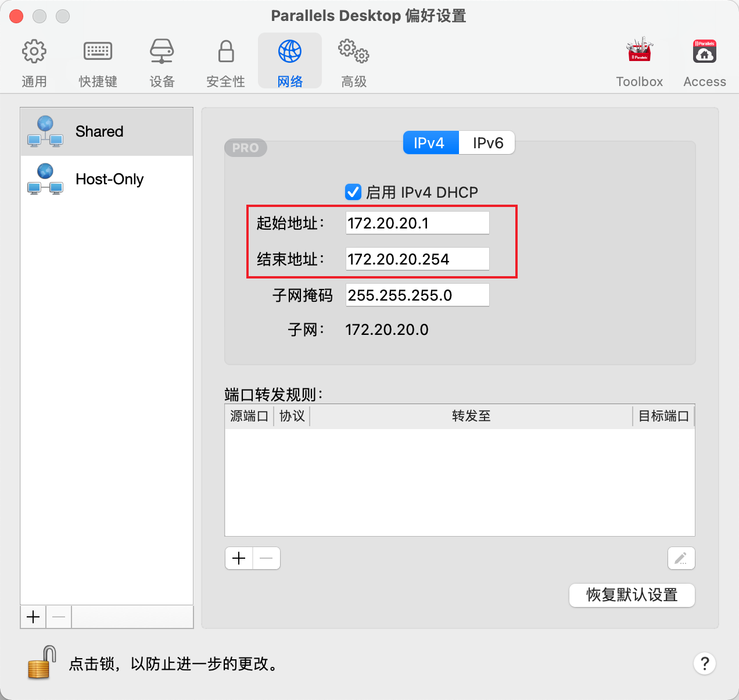Open the 设备 devices tab
Image resolution: width=739 pixels, height=700 pixels.
tap(162, 63)
